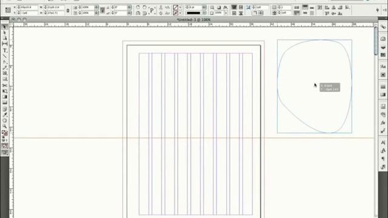Toggle Formatting Affects Container button
388x218 pixels.
[x=3, y=140]
